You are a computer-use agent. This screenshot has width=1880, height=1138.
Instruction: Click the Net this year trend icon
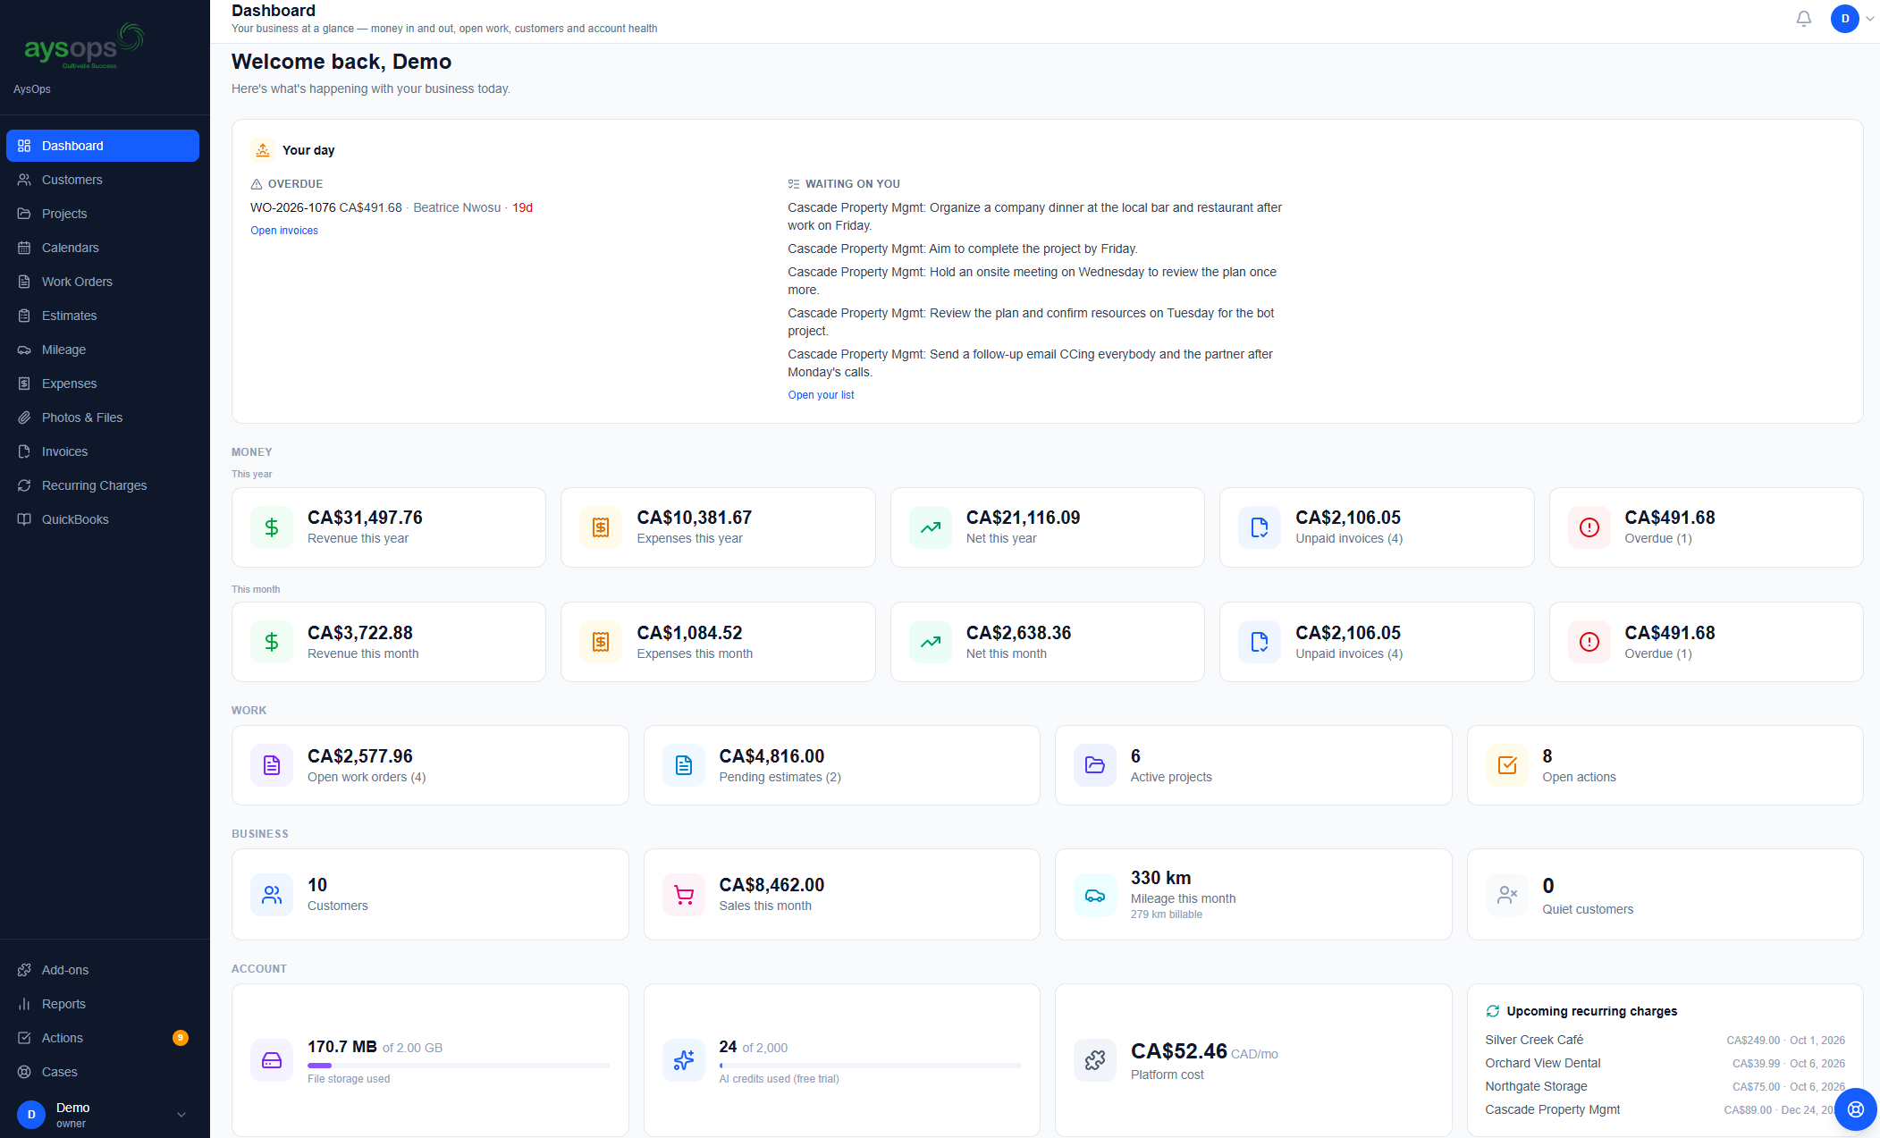coord(931,527)
